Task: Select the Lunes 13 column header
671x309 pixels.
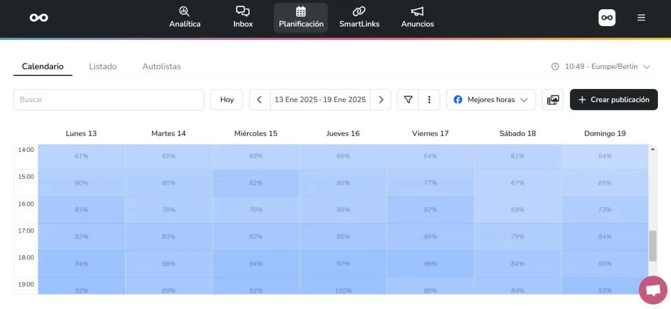Action: click(x=81, y=134)
